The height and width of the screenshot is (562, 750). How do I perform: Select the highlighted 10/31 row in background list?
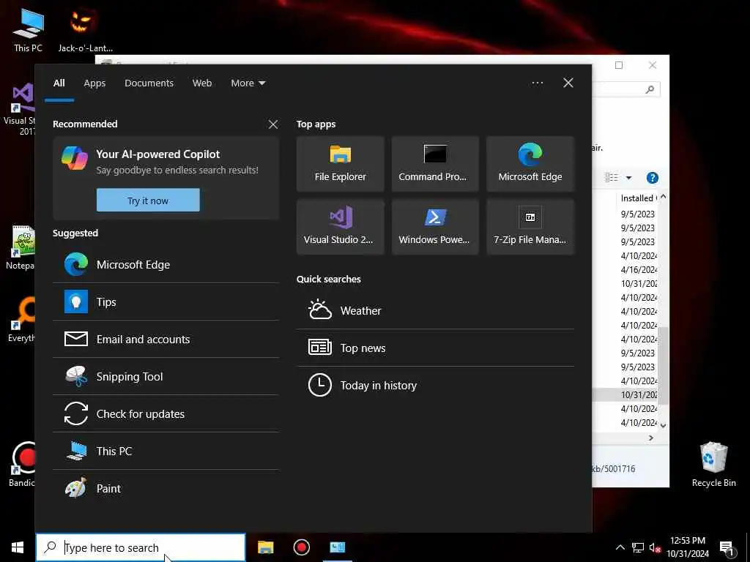point(625,394)
